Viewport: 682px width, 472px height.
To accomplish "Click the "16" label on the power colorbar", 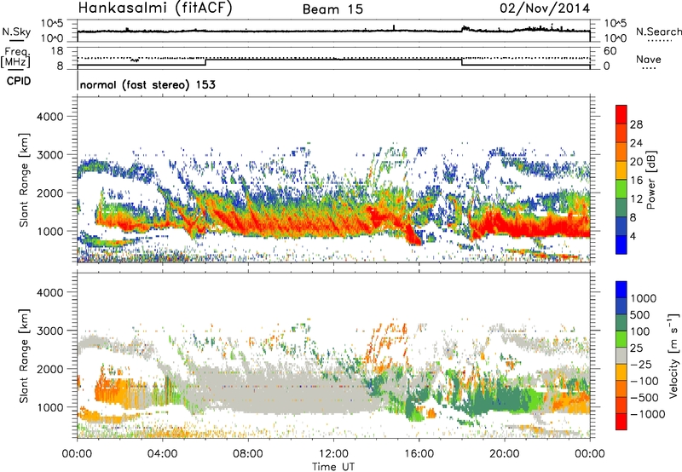I will pyautogui.click(x=636, y=180).
